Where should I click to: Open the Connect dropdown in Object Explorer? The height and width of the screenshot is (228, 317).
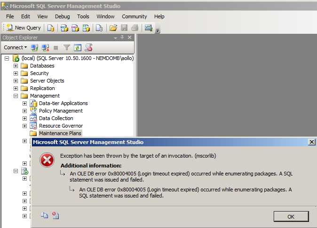pyautogui.click(x=16, y=47)
